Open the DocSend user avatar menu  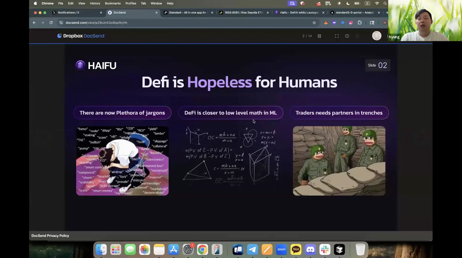[x=377, y=36]
